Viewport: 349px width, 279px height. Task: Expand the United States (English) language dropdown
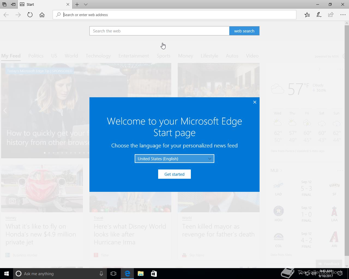coord(174,159)
